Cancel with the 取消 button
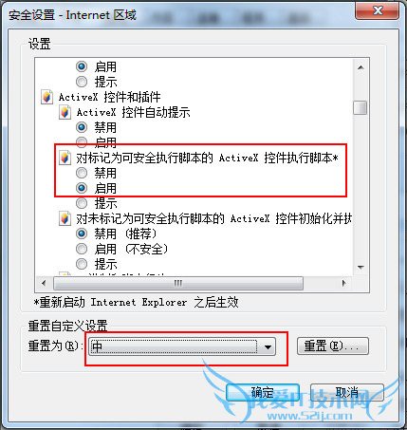The width and height of the screenshot is (407, 430). pos(347,393)
